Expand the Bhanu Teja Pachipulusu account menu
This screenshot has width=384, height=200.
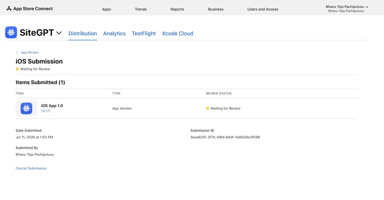pos(347,9)
